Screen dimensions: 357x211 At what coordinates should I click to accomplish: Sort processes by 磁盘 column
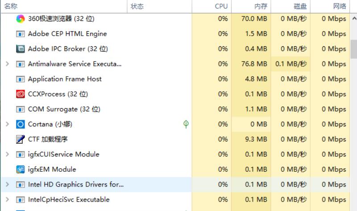(x=291, y=6)
